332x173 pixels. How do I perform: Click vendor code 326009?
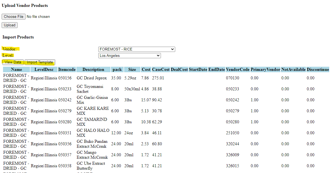[233, 155]
